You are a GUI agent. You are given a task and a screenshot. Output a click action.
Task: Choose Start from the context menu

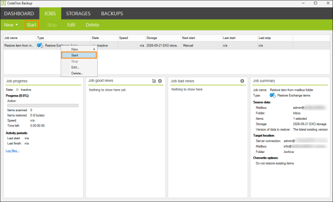79,55
